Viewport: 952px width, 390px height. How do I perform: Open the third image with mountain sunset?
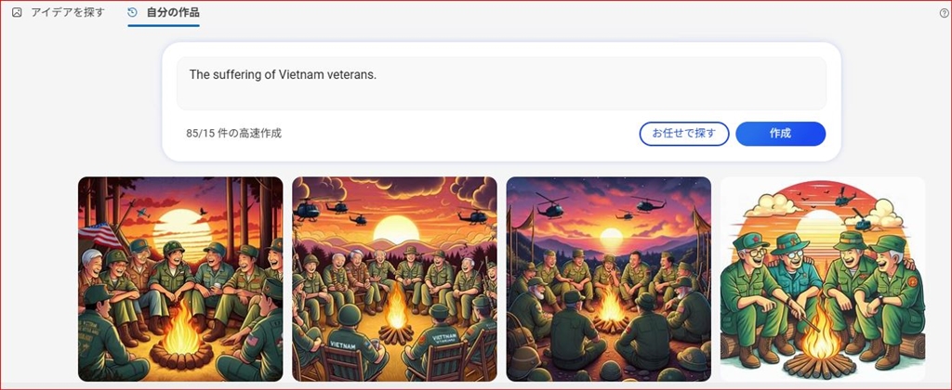tap(608, 279)
